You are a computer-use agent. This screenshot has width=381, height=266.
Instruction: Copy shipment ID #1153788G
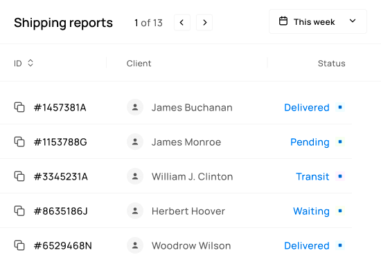19,142
